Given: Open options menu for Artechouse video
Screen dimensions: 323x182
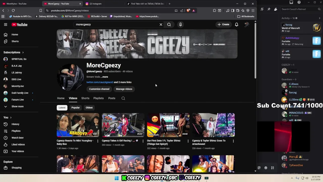Looking at the screenshot, I should click(x=233, y=141).
